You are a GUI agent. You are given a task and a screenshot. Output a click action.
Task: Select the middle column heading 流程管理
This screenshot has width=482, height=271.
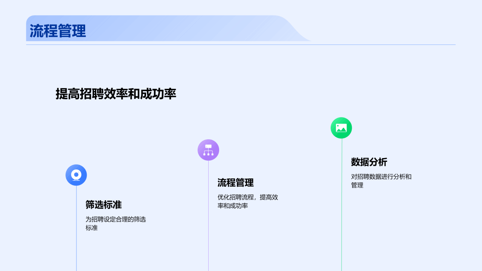click(236, 183)
